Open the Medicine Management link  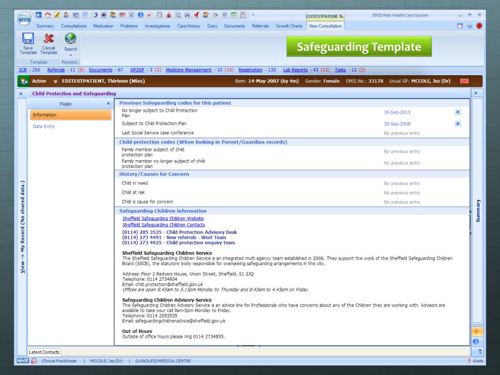coord(189,70)
